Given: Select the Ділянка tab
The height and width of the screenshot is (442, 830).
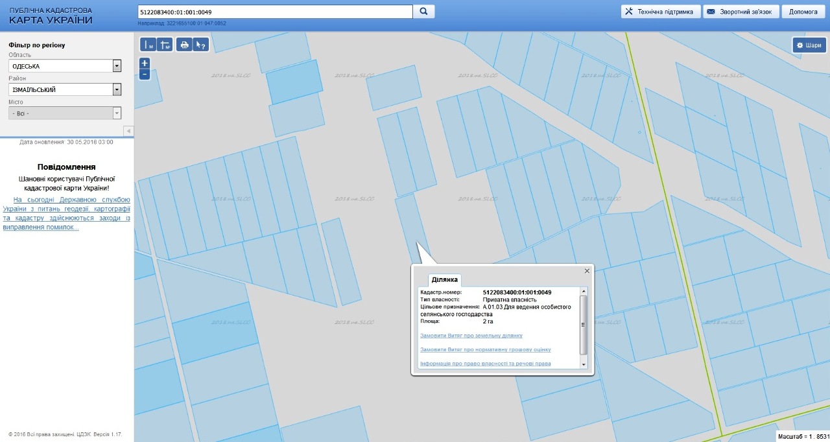Looking at the screenshot, I should [x=445, y=280].
